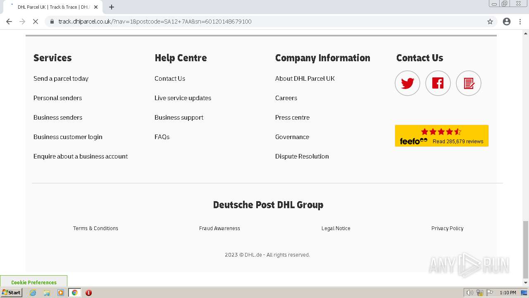Bookmark this page with star icon
The width and height of the screenshot is (529, 298).
click(x=490, y=22)
